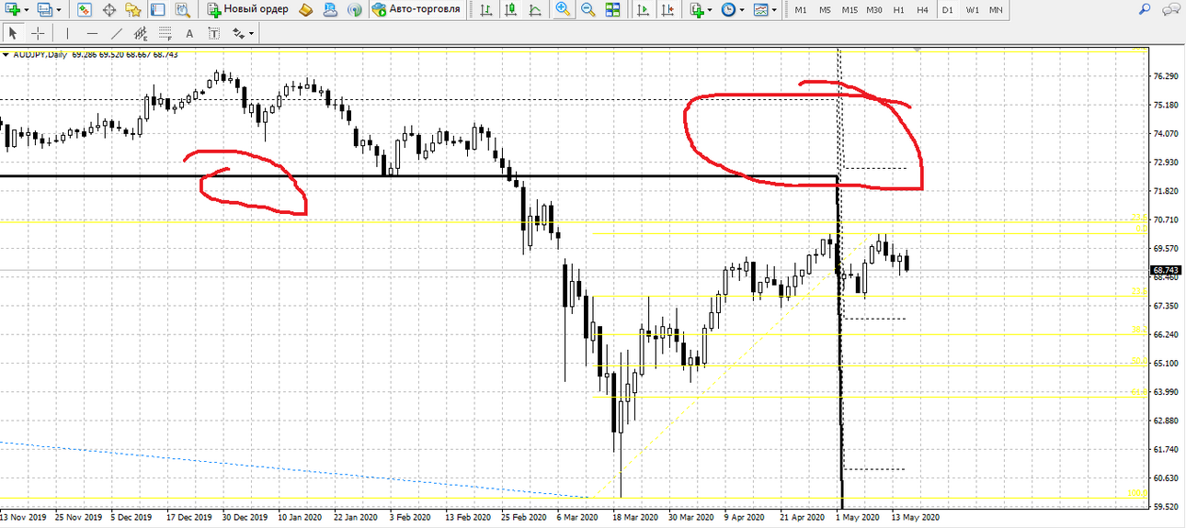Click the Новый ордер button
The width and height of the screenshot is (1186, 528).
click(x=247, y=9)
